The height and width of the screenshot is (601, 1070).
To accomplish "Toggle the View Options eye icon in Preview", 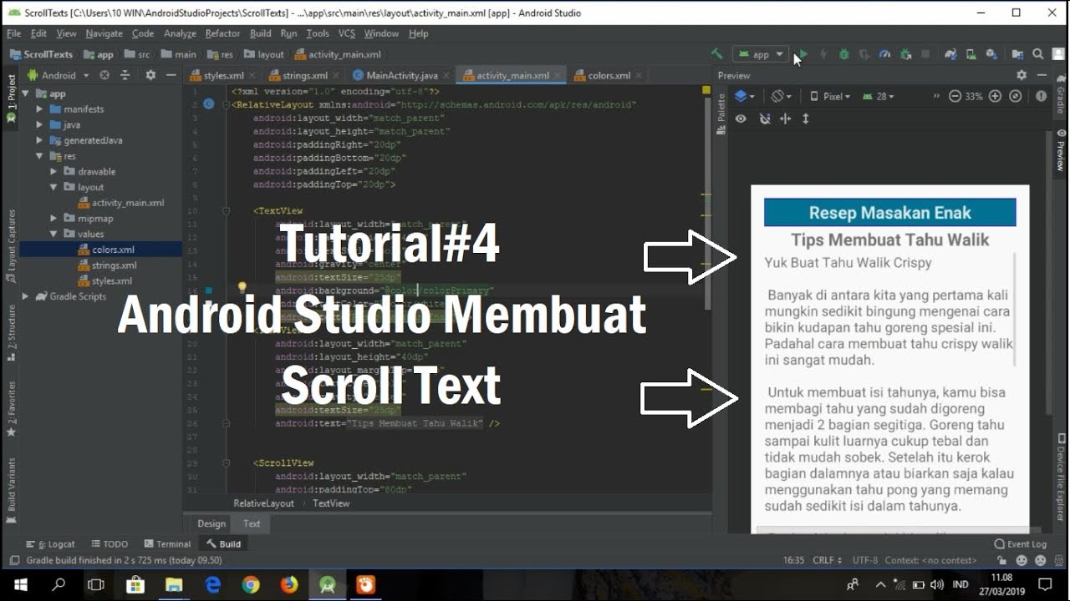I will click(741, 119).
